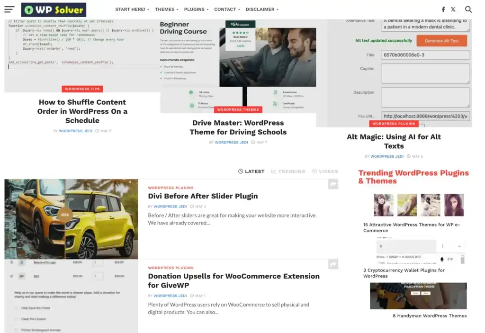Open the PLUGINS menu
The height and width of the screenshot is (333, 485).
tap(194, 9)
